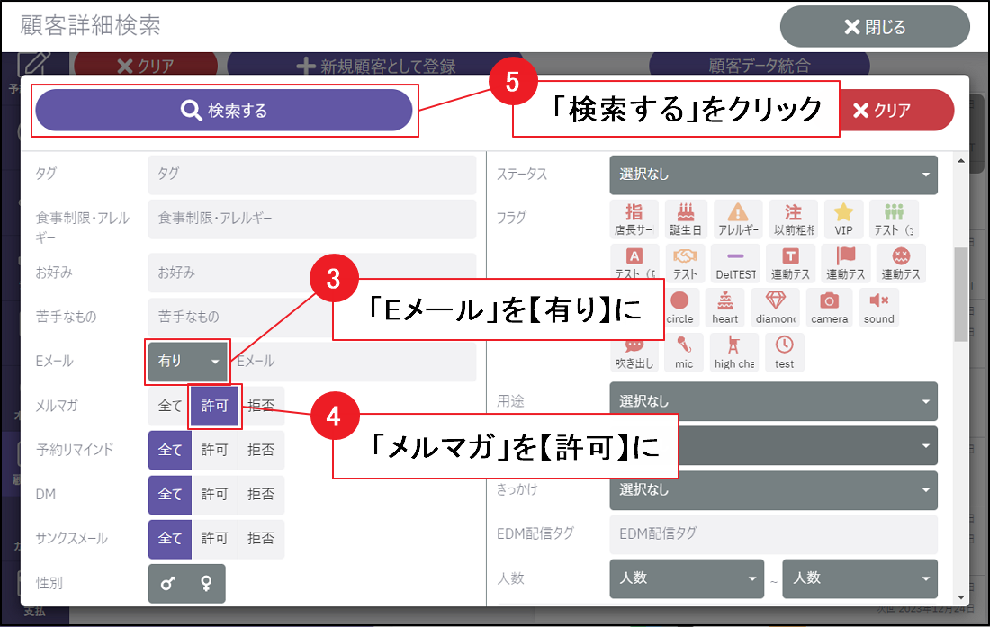
Task: Select the sound mute flag
Action: [x=878, y=307]
